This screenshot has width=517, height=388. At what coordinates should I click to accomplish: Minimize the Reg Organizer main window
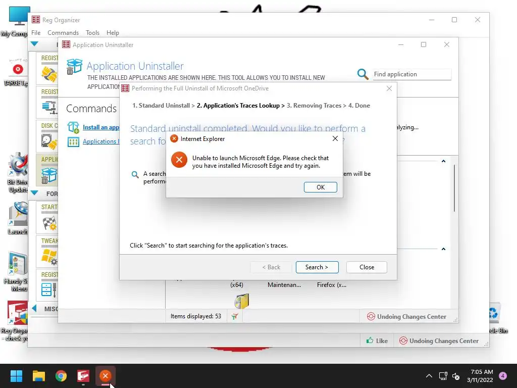click(431, 20)
